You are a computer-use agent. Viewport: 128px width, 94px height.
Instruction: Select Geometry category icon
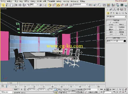pyautogui.click(x=108, y=13)
